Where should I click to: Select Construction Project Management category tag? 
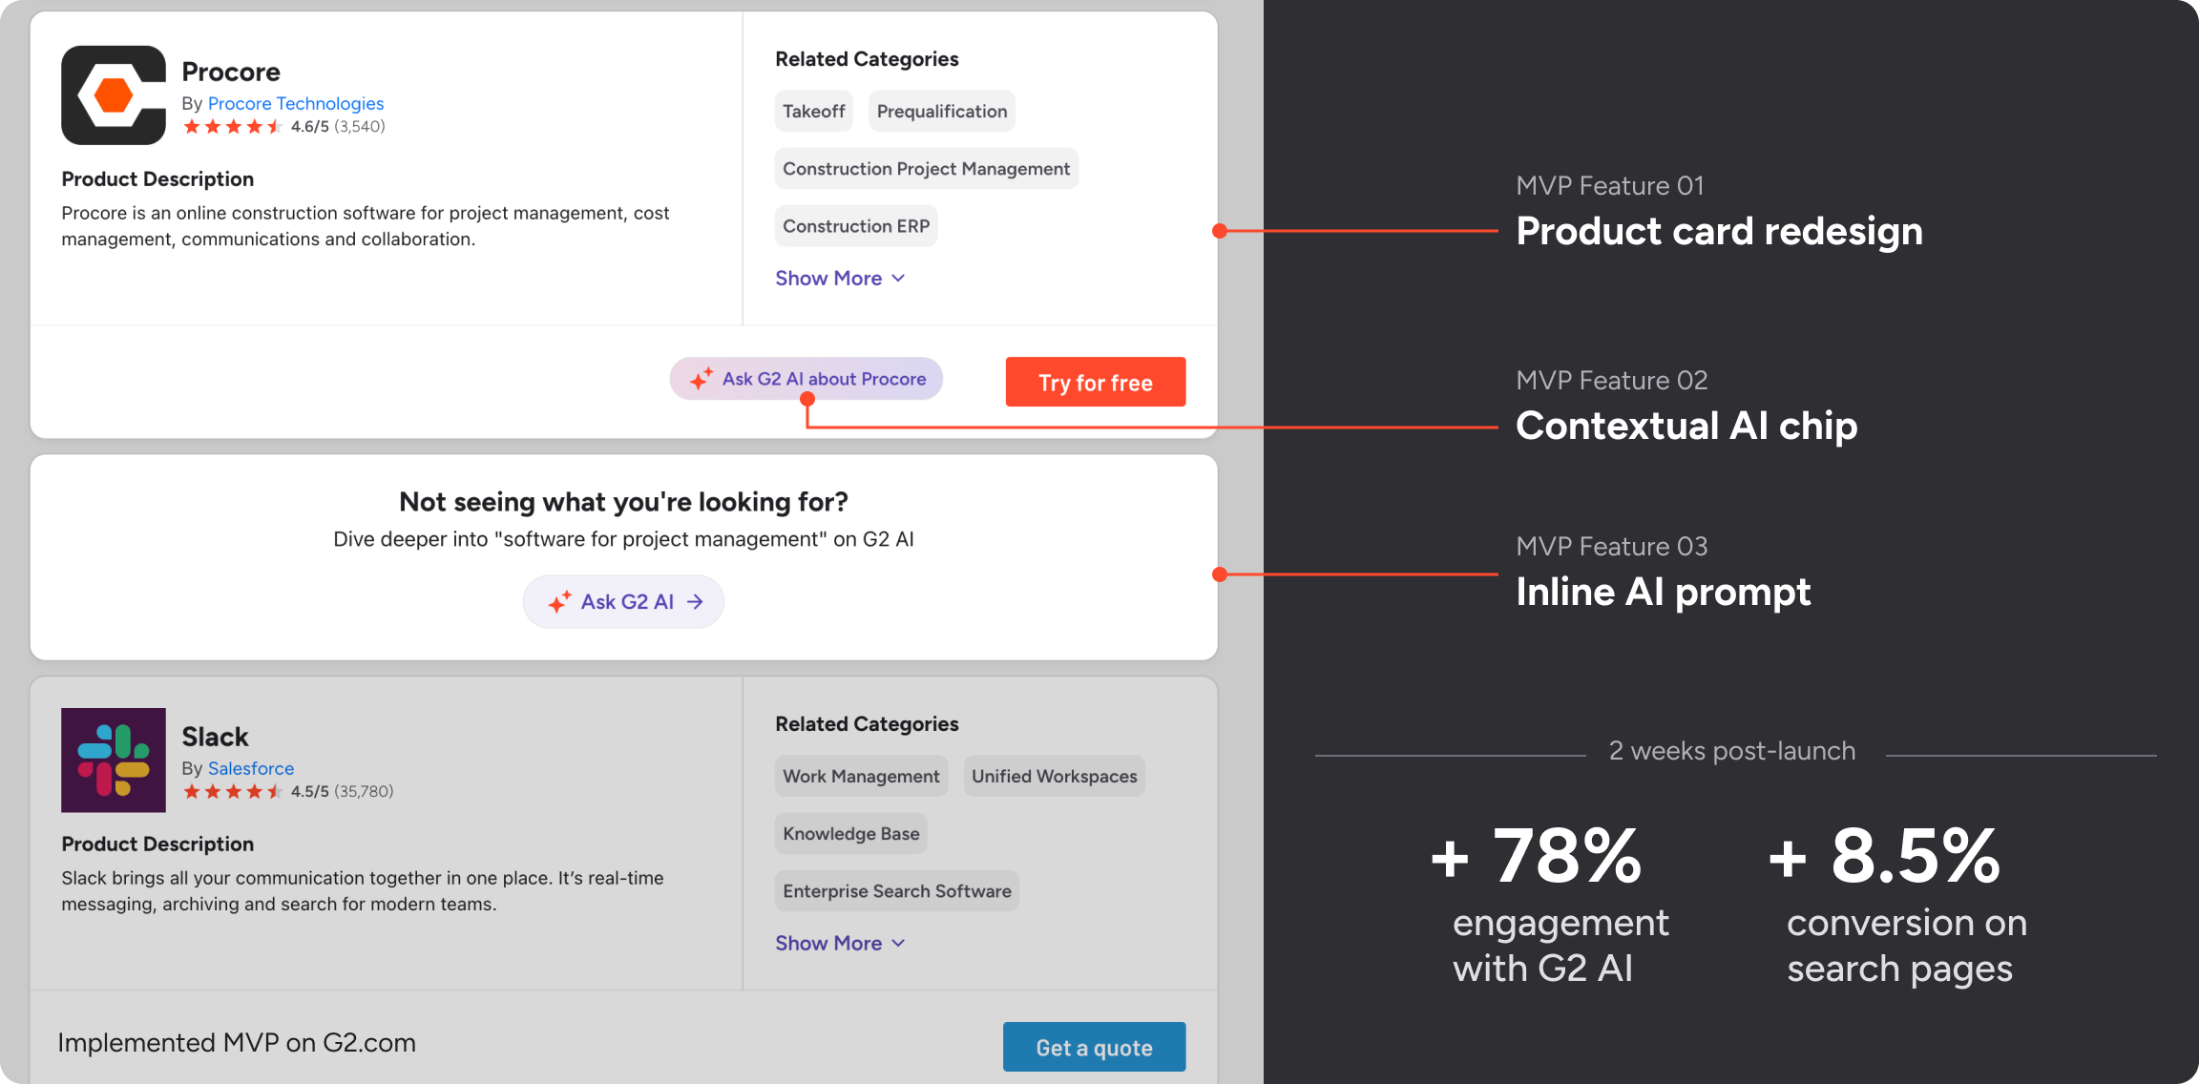tap(926, 169)
